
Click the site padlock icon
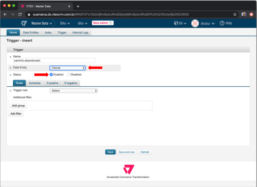(29, 15)
